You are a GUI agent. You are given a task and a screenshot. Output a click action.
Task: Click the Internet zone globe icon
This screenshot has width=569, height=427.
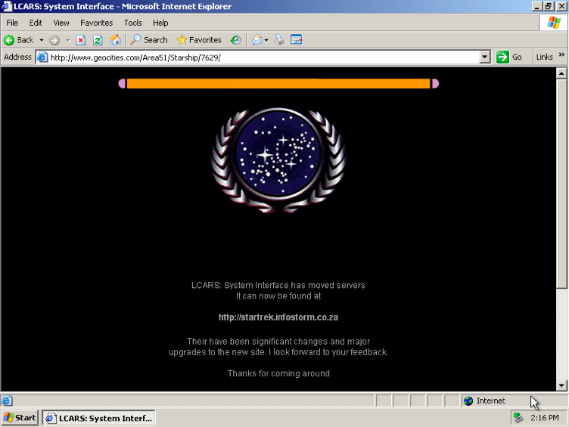pos(468,401)
